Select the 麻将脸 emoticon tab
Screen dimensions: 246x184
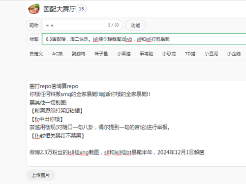click(x=146, y=54)
